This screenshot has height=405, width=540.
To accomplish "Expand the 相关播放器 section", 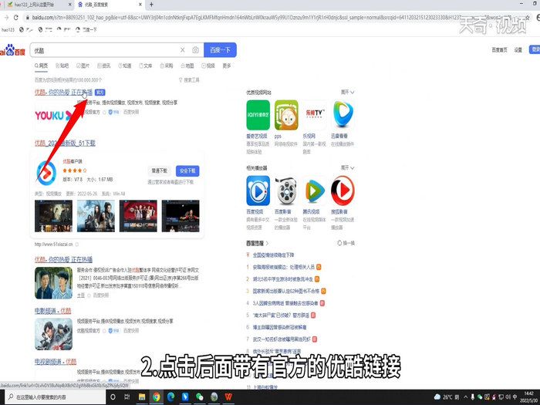I will [347, 167].
